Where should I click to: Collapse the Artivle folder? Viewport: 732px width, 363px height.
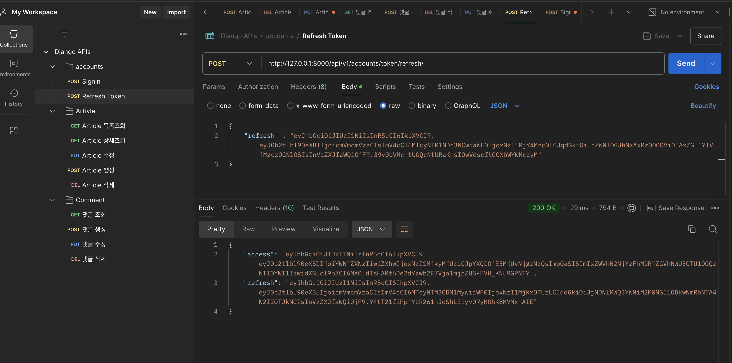pos(53,111)
